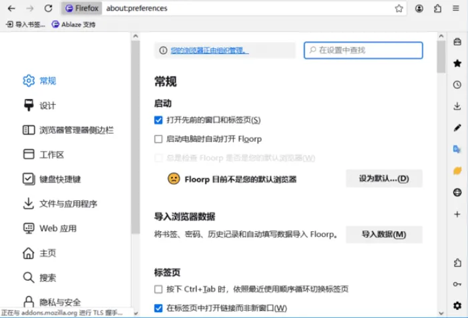468x318 pixels.
Task: Open orange web panel icon in sidebar
Action: [x=457, y=171]
